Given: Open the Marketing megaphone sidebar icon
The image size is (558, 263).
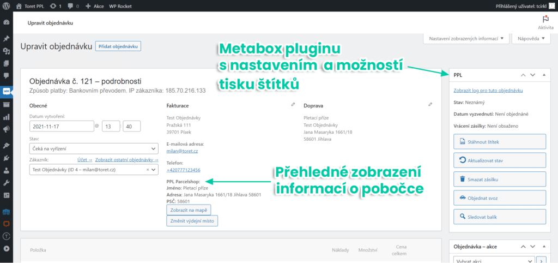Looking at the screenshot, I should pos(6,129).
